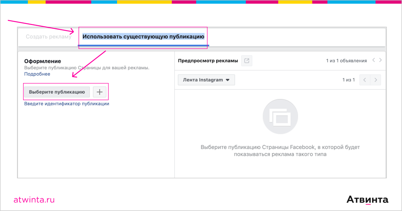Click the Предпросмотр рекламы label
The height and width of the screenshot is (211, 402).
[x=208, y=61]
